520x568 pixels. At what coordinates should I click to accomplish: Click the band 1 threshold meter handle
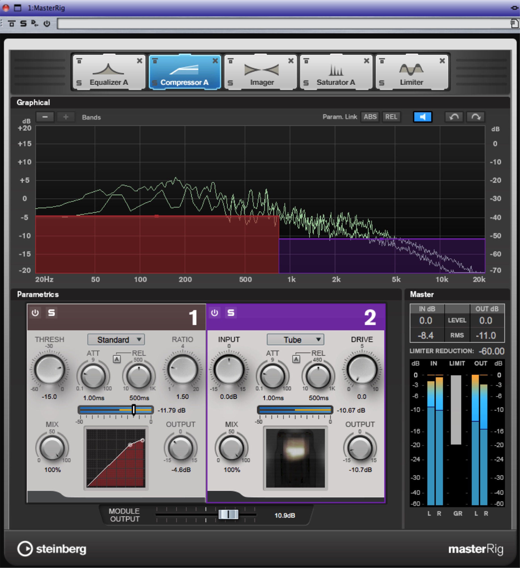coord(134,410)
